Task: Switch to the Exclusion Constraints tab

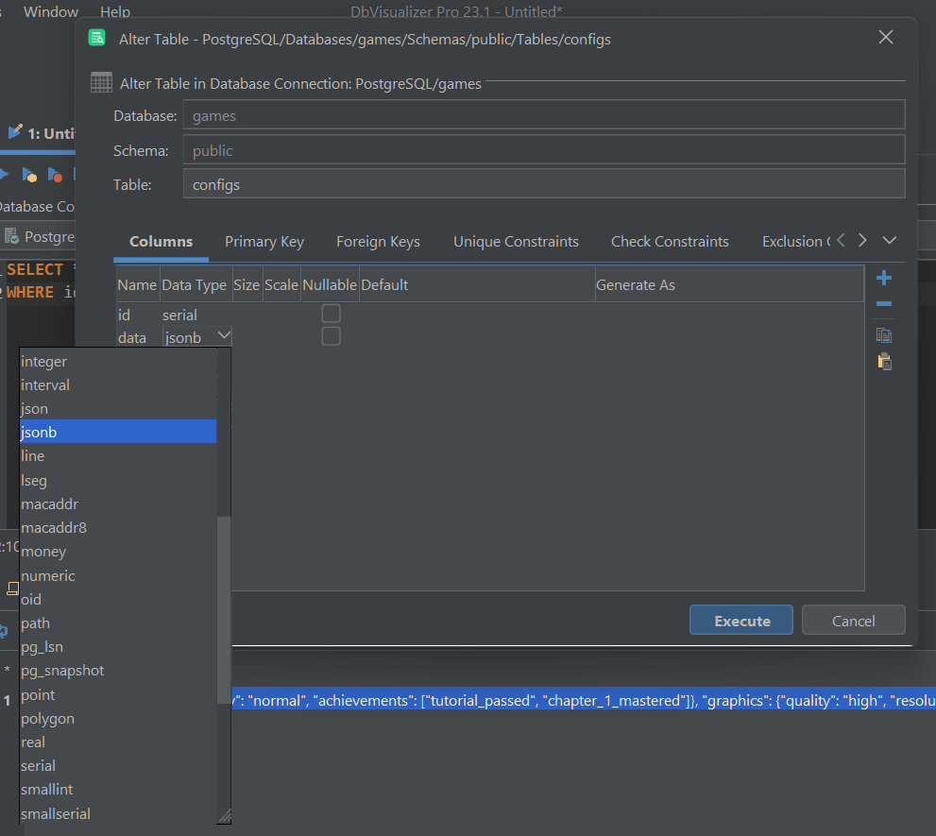Action: [795, 241]
